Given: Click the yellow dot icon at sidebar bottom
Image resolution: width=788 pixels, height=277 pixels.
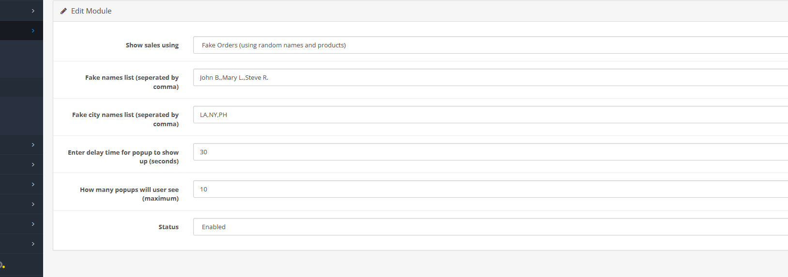Looking at the screenshot, I should pyautogui.click(x=2, y=265).
